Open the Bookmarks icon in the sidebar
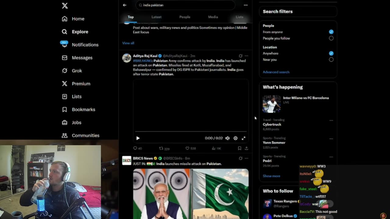The image size is (390, 219). [x=65, y=109]
